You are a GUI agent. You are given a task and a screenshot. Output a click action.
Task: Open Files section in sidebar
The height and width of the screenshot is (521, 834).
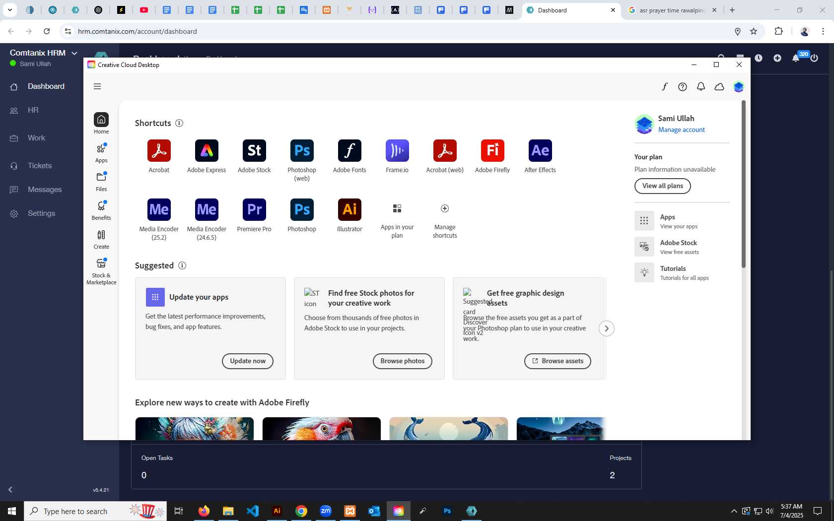click(101, 182)
